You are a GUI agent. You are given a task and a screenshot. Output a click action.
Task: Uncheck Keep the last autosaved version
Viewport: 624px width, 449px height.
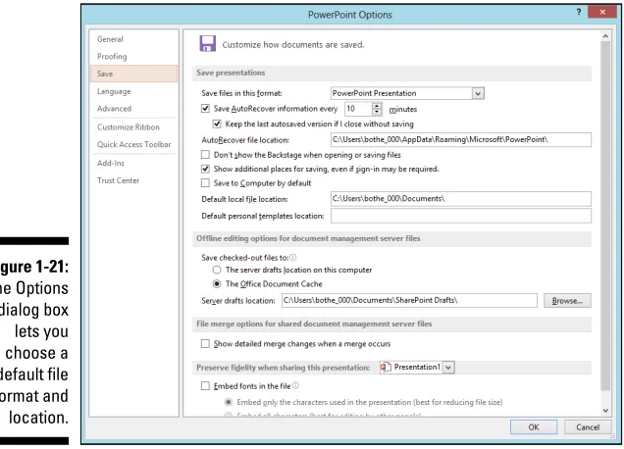(217, 124)
